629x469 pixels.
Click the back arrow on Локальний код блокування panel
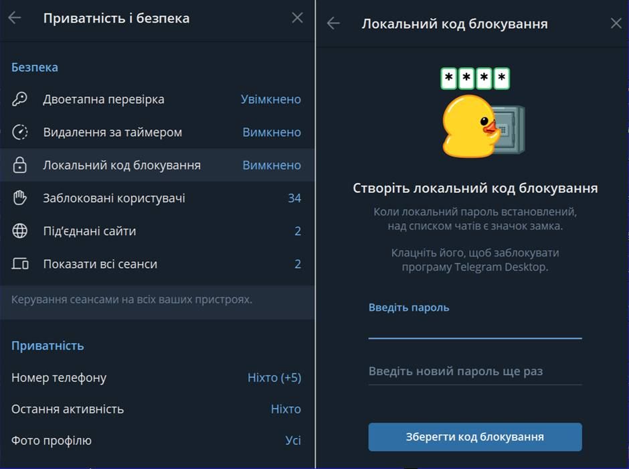pos(333,22)
